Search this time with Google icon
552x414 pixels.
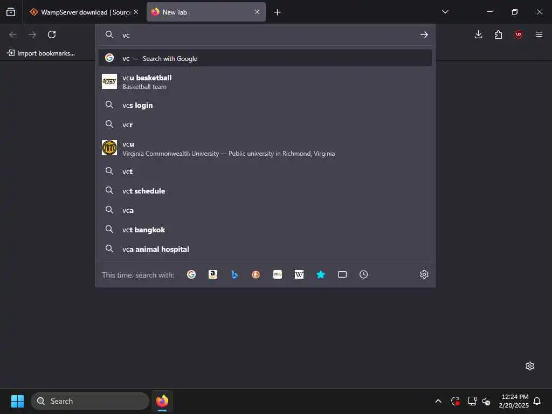[x=191, y=274]
